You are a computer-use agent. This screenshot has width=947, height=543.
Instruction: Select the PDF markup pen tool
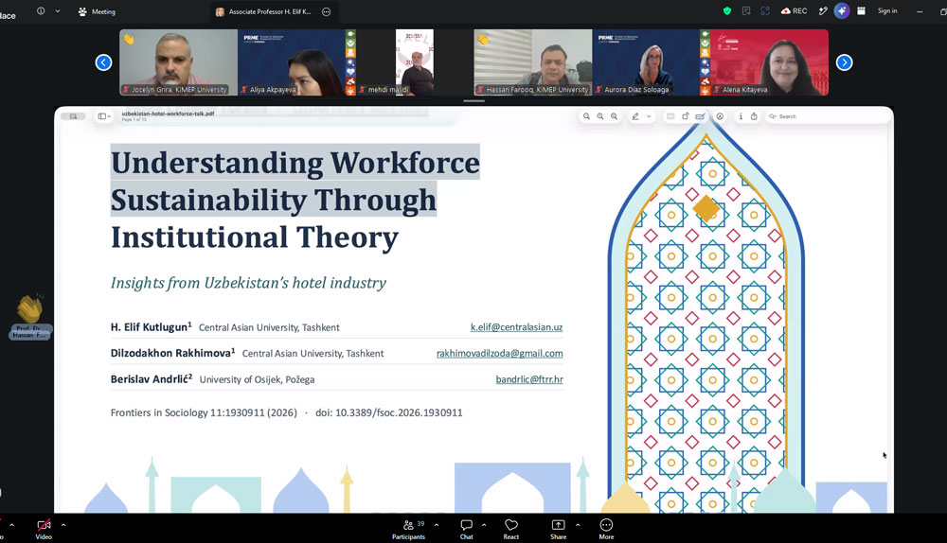(635, 116)
